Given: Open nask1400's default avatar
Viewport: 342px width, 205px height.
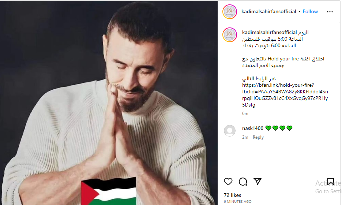Looking at the screenshot, I should click(230, 131).
